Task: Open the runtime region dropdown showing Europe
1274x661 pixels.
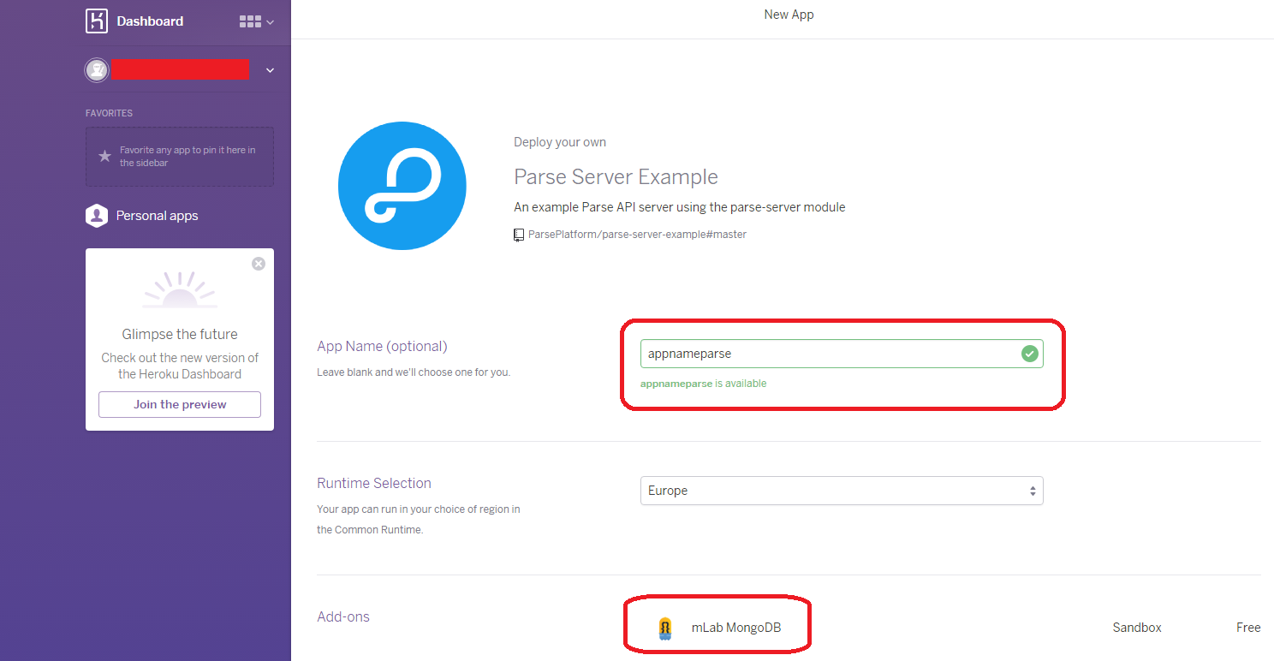Action: [842, 491]
